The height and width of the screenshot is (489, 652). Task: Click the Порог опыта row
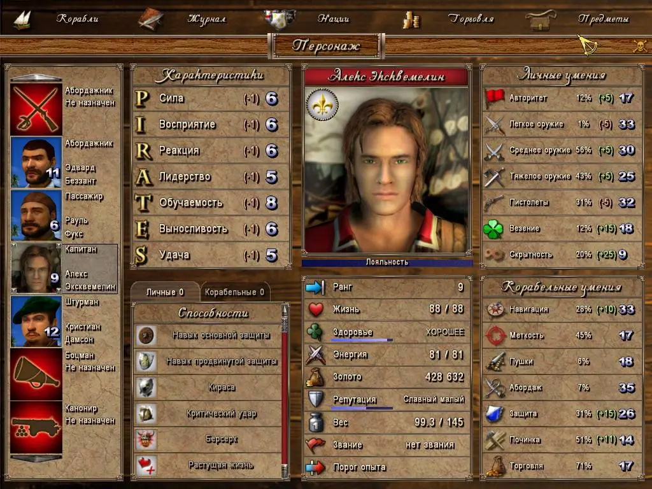387,467
